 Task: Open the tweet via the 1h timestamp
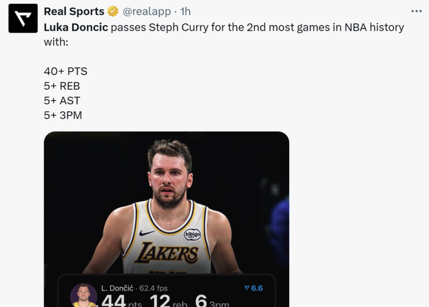[x=185, y=12]
